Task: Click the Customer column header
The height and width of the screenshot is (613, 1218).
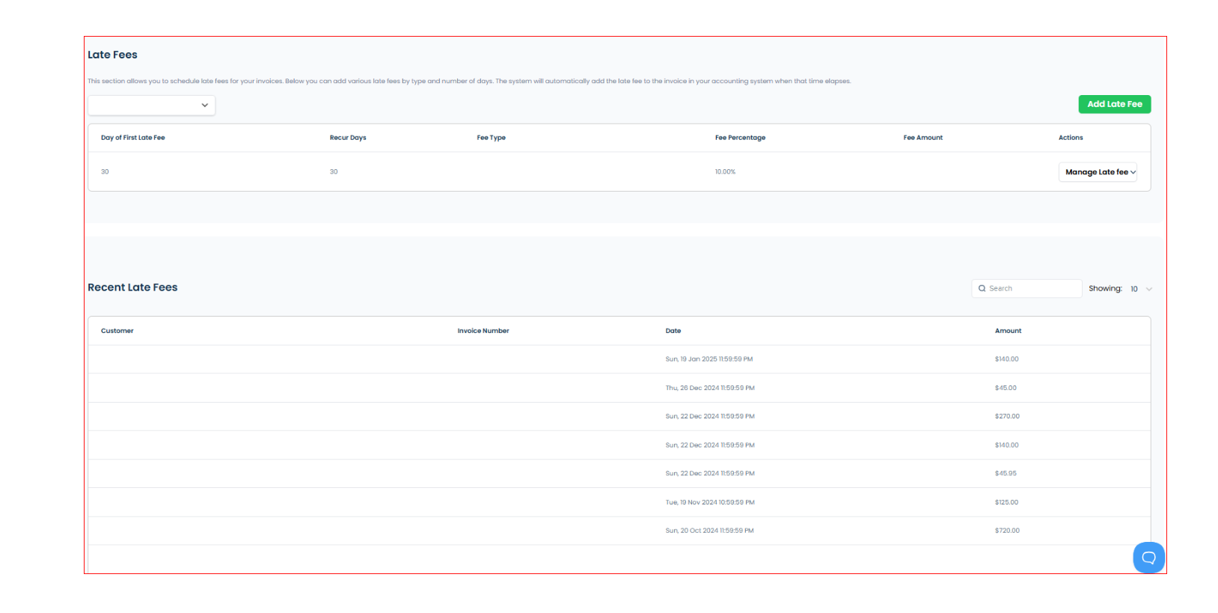Action: [117, 331]
